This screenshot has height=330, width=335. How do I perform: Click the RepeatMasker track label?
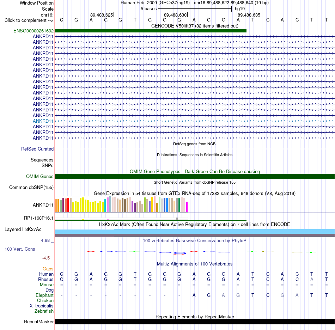coord(39,322)
